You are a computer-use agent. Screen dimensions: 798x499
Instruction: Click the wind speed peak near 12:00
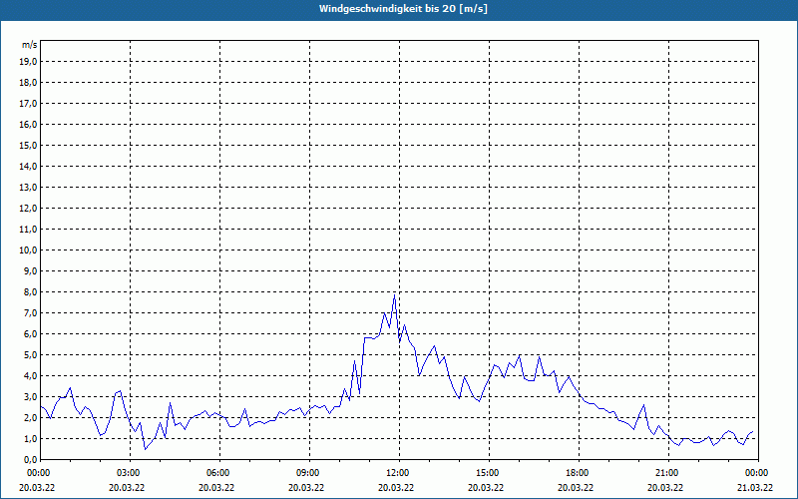click(395, 294)
